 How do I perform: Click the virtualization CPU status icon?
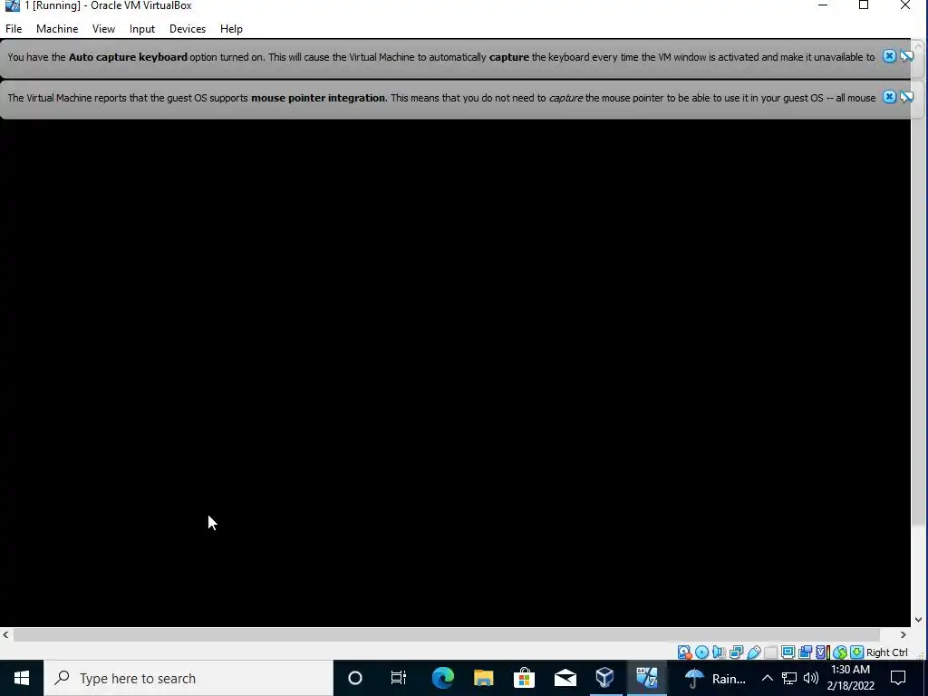(822, 652)
